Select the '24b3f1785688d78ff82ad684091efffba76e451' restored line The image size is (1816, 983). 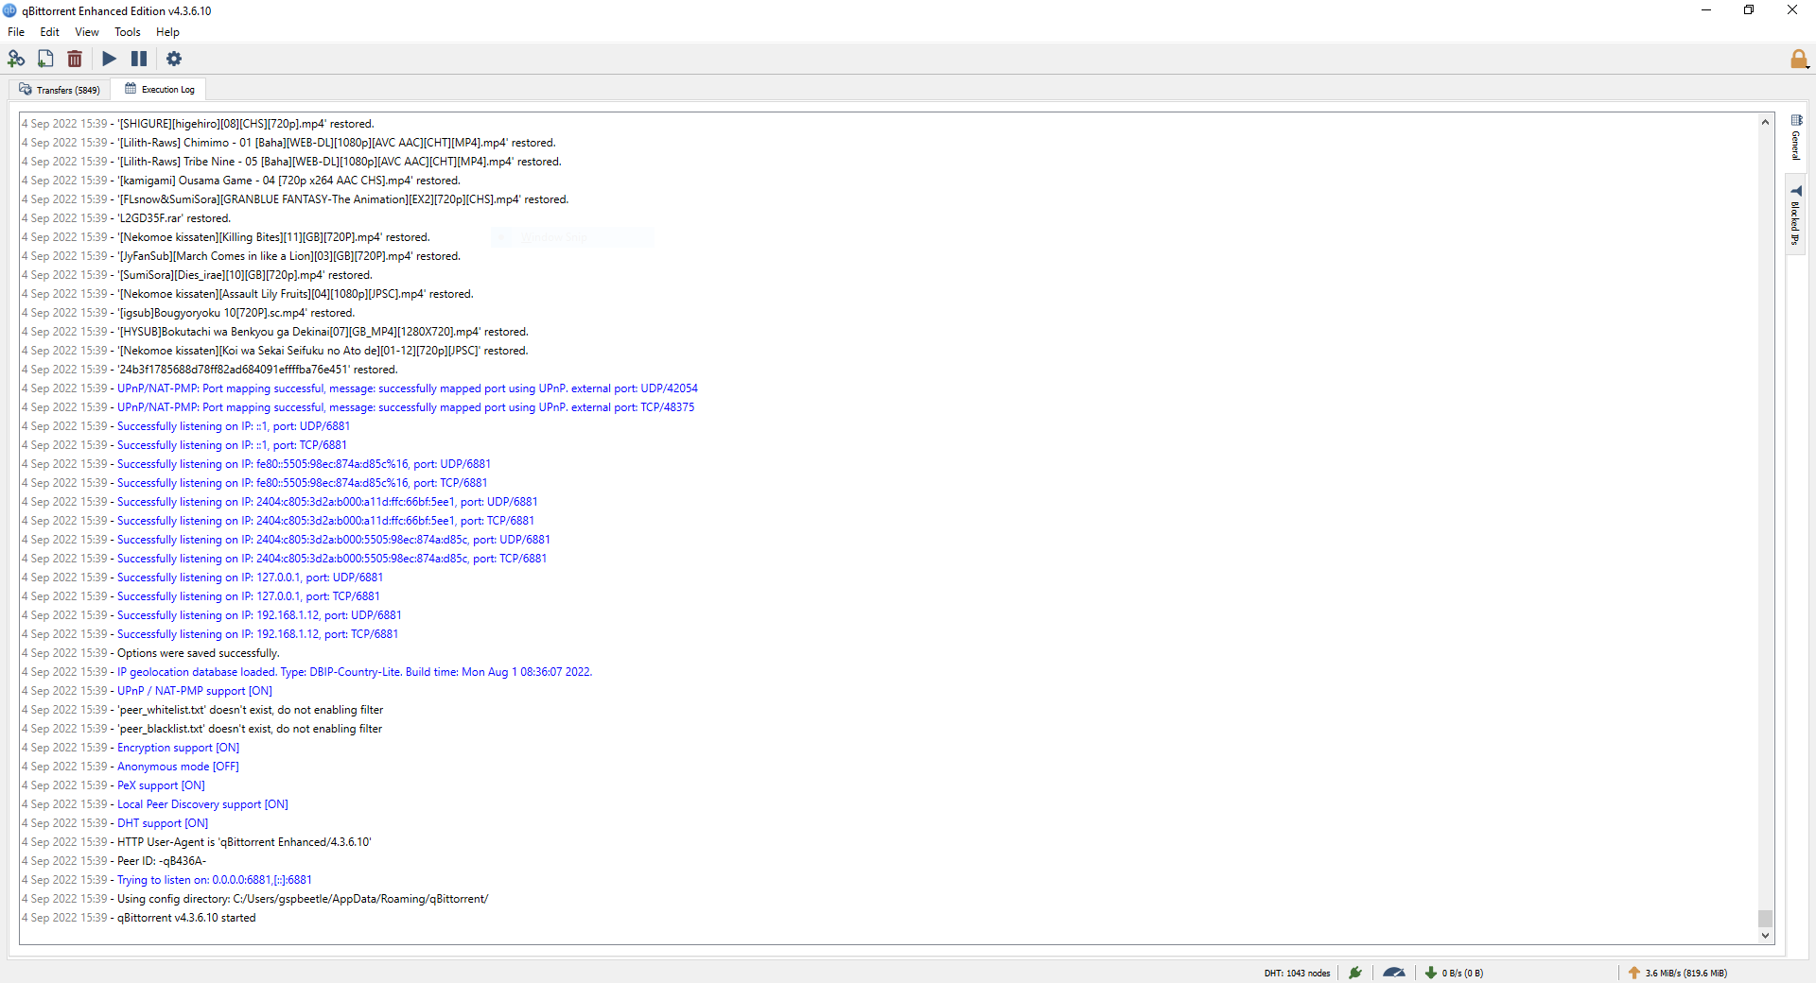tap(210, 370)
